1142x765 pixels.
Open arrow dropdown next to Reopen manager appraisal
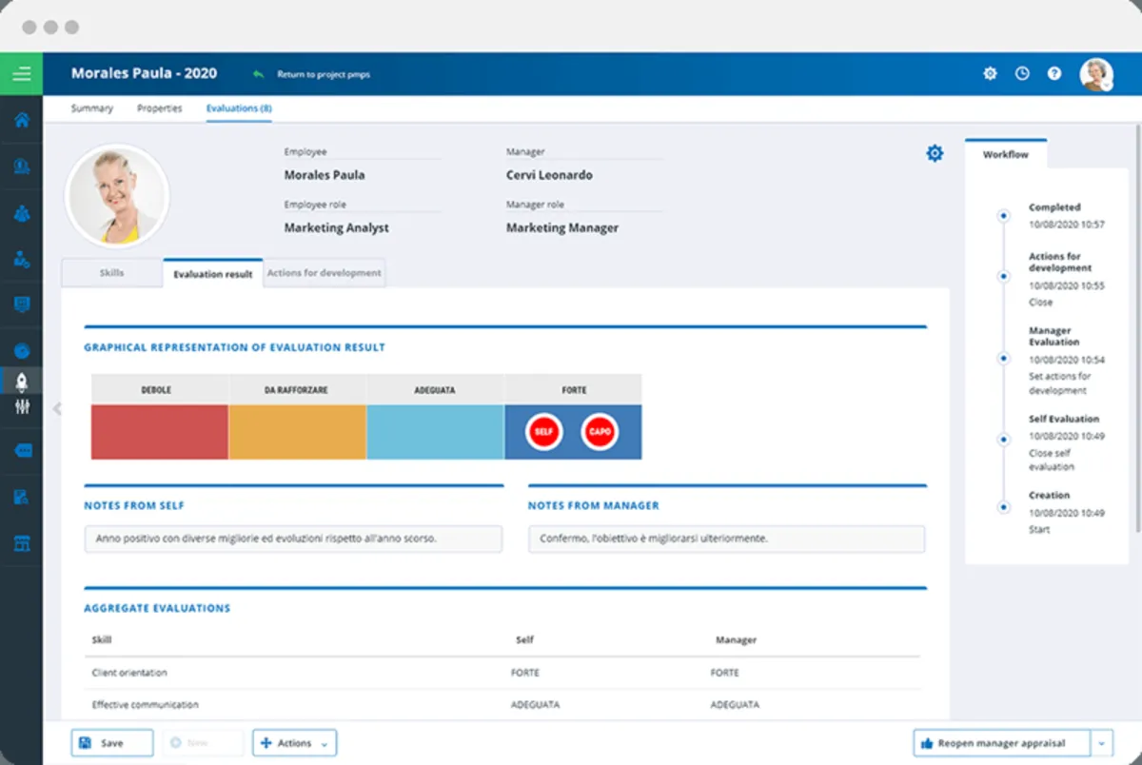click(1102, 743)
